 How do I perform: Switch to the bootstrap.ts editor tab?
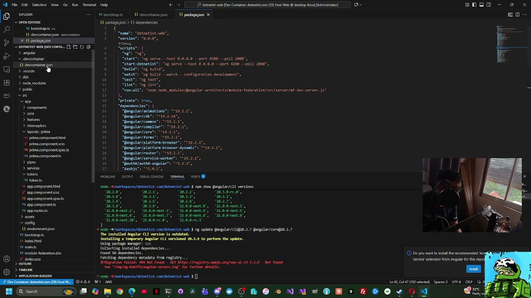[113, 14]
